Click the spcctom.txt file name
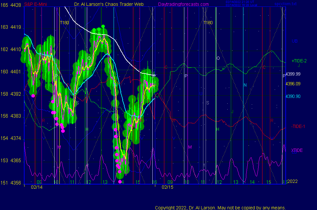Screen dimensions: 317x210 coord(285,4)
